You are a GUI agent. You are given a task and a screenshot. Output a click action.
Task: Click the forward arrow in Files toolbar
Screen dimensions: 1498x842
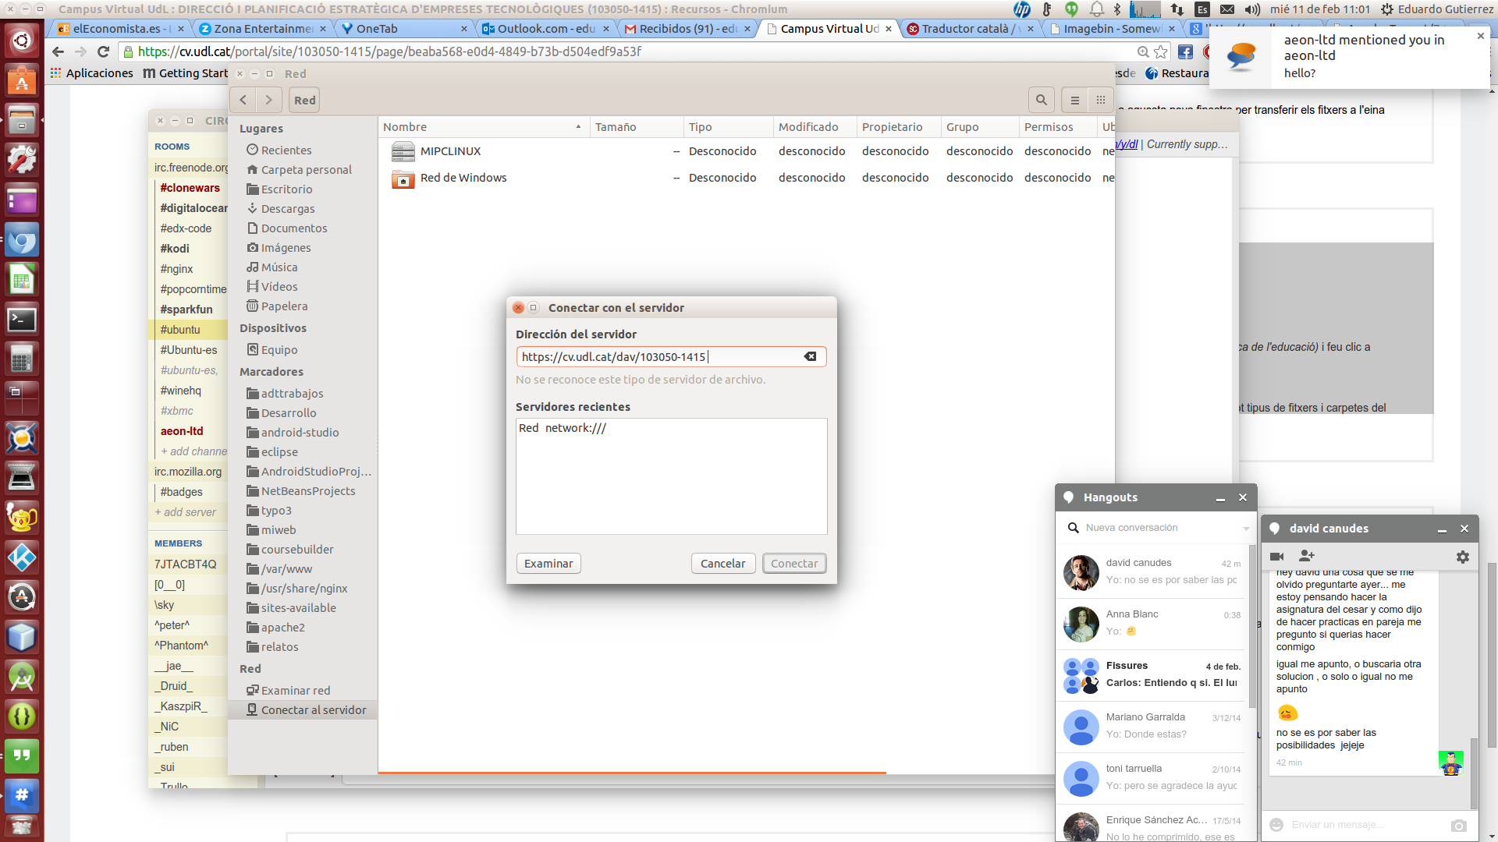click(x=269, y=100)
